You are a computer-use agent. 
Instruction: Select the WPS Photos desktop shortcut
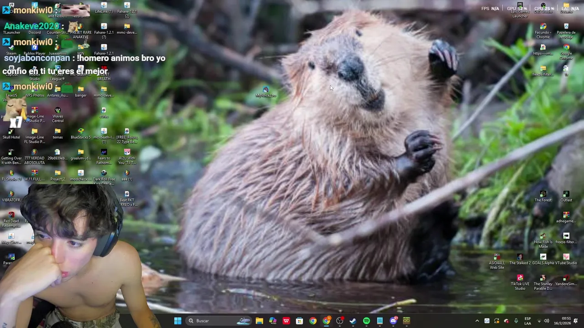pos(35,92)
